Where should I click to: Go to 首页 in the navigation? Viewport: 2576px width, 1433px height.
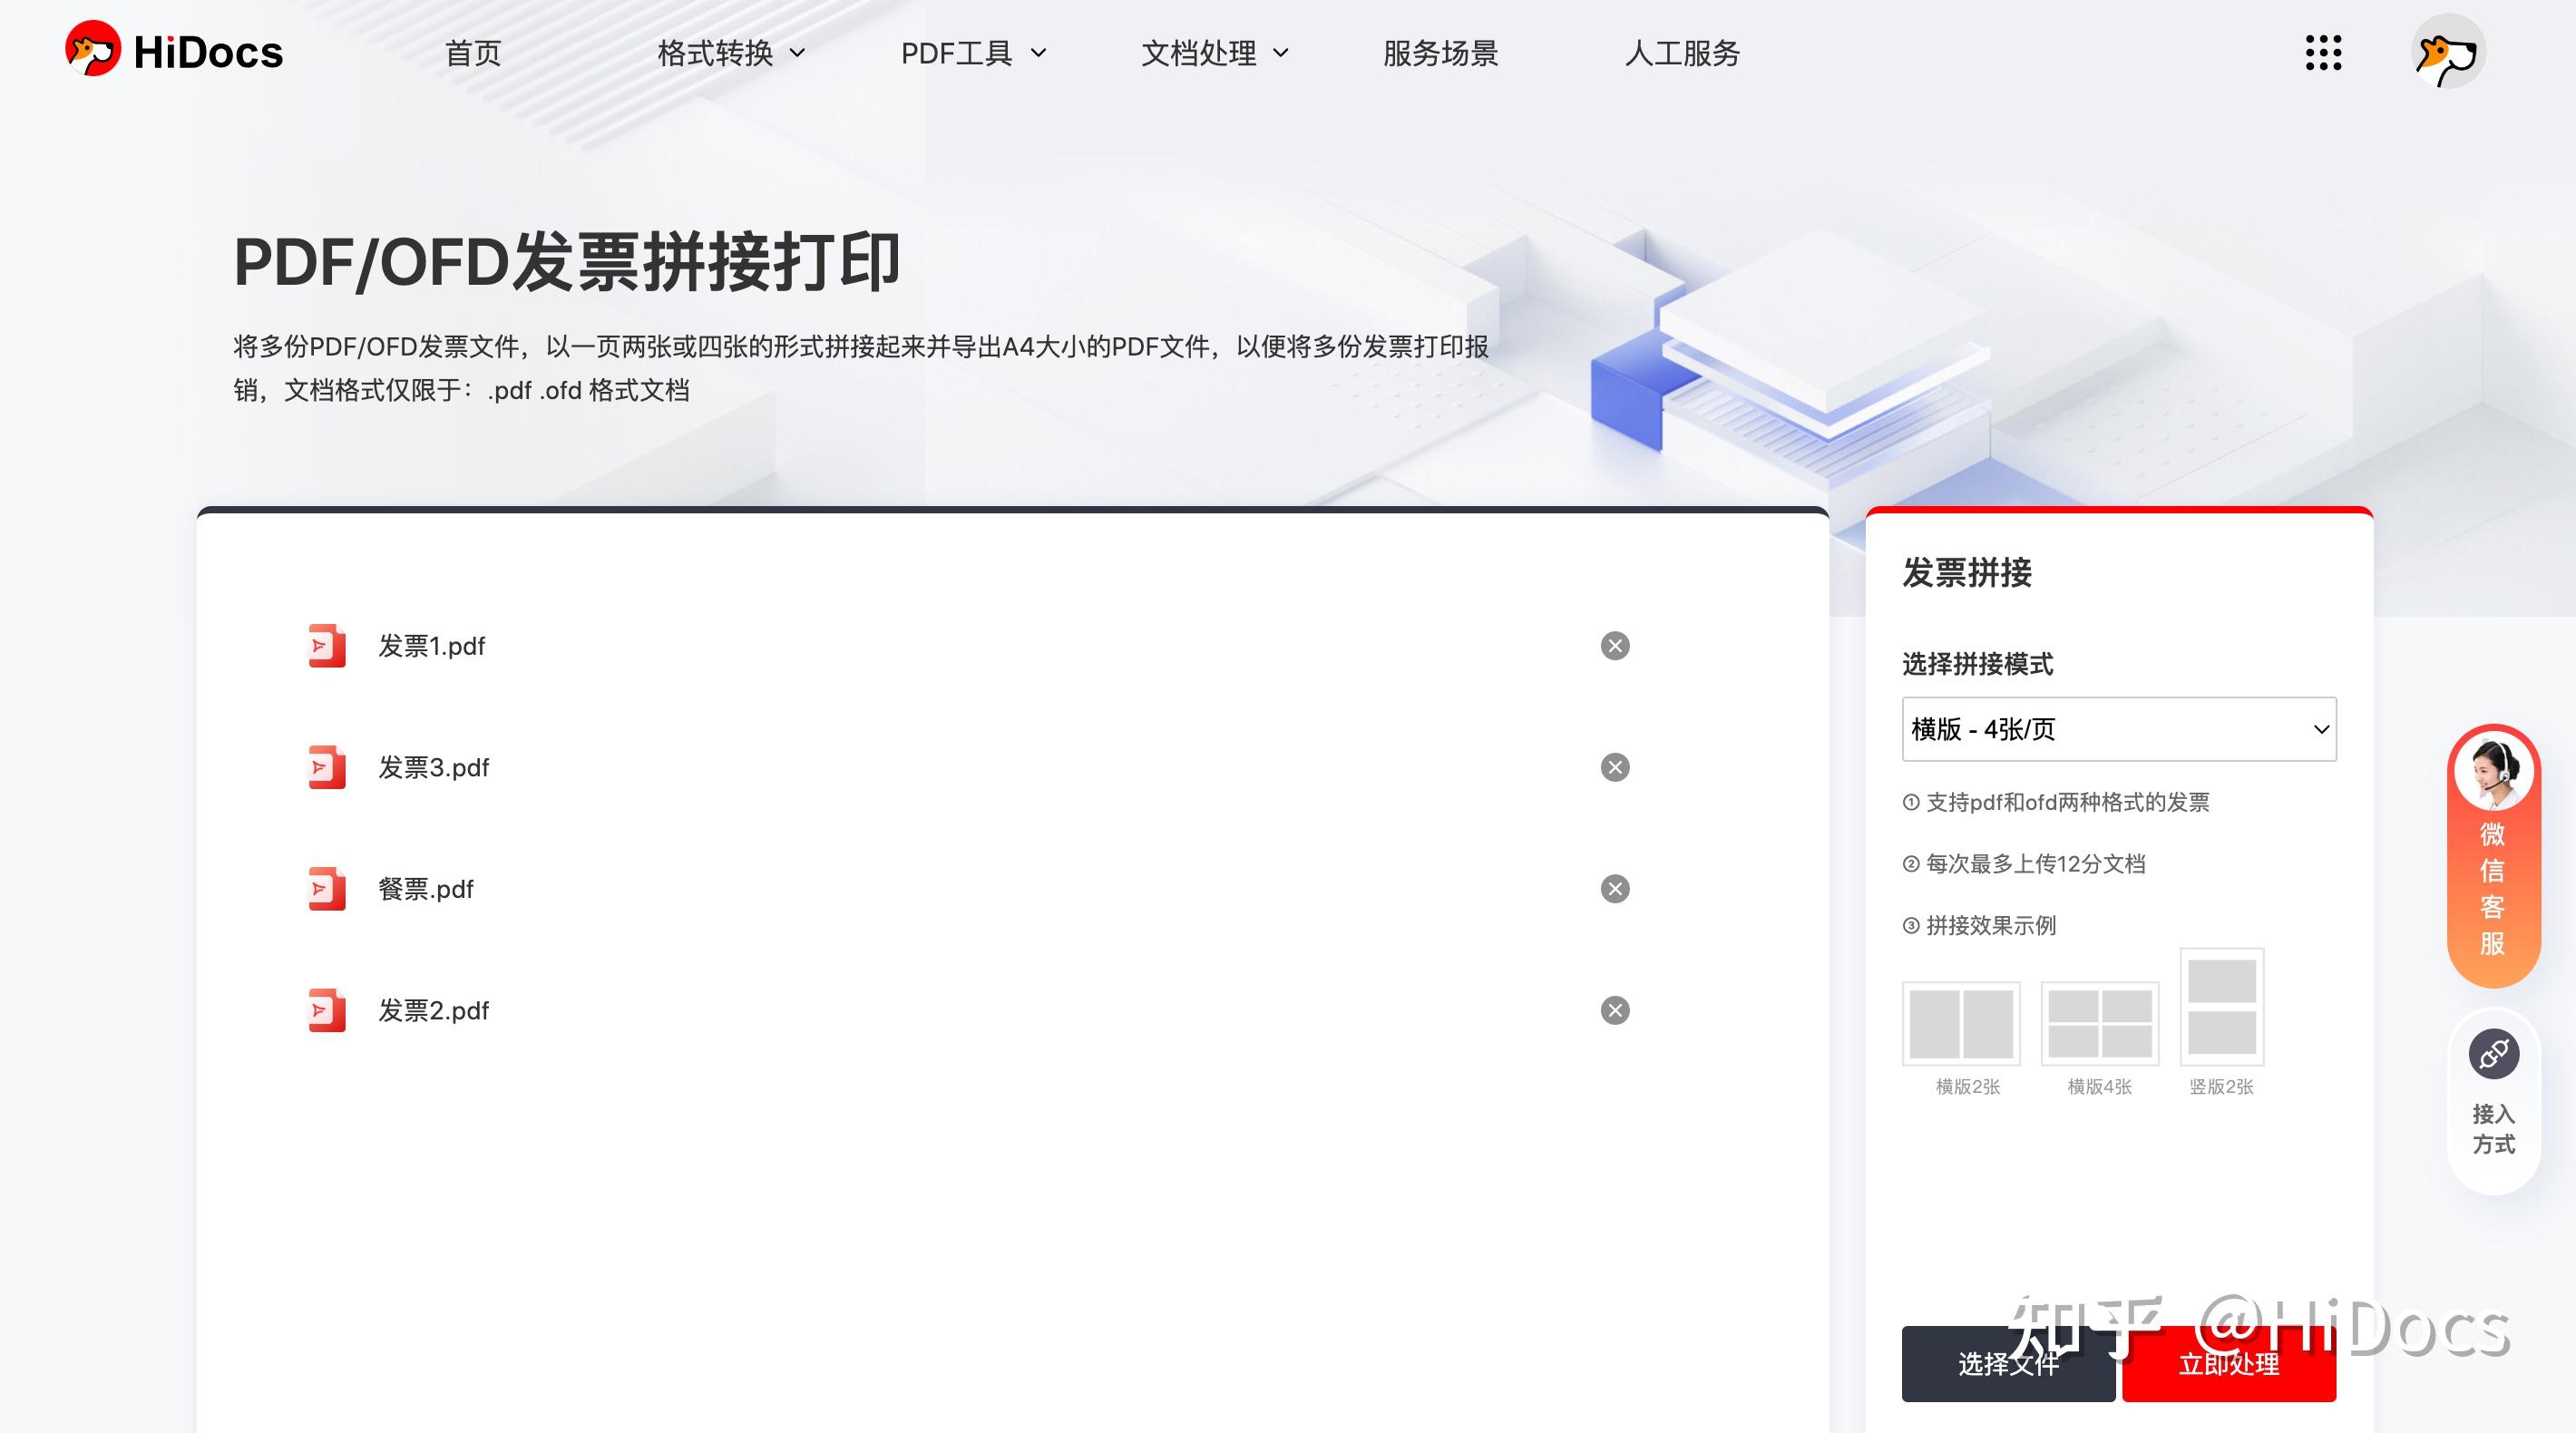pos(473,53)
